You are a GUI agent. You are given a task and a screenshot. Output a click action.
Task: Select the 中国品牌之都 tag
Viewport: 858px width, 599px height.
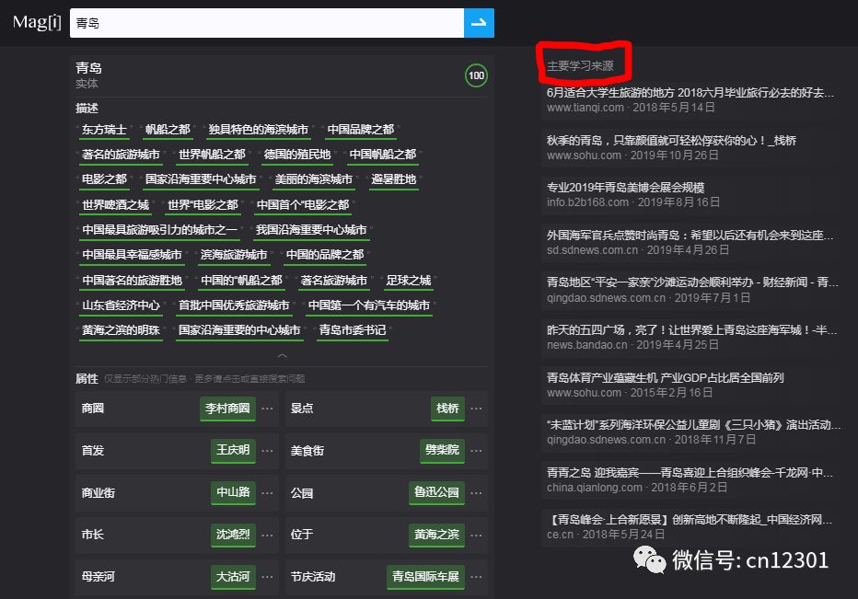tap(361, 130)
